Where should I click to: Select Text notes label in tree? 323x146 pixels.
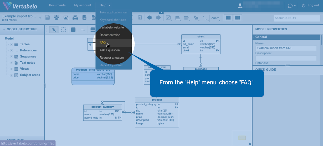coord(28,62)
